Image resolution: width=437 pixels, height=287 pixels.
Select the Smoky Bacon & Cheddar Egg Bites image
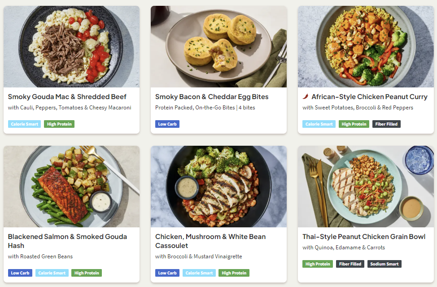pos(218,47)
